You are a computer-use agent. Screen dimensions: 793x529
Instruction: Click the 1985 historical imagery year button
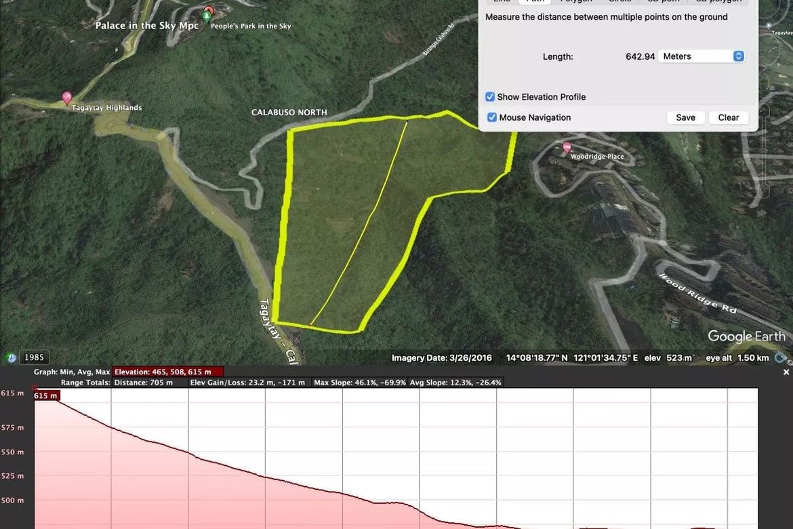click(35, 357)
